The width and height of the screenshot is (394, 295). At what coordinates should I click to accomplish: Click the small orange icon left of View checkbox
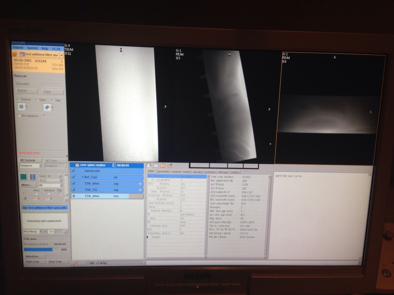pyautogui.click(x=25, y=194)
